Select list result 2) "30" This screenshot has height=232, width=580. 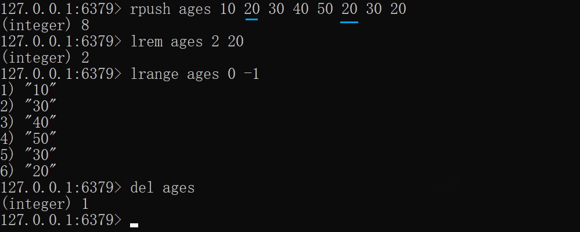pyautogui.click(x=29, y=107)
